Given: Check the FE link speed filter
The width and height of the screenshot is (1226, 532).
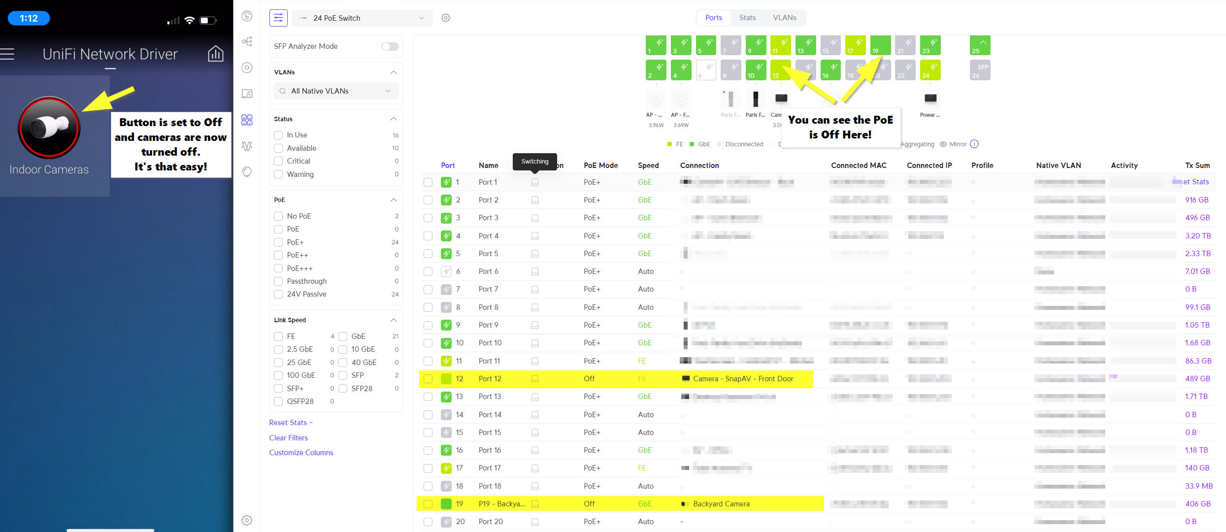Looking at the screenshot, I should pyautogui.click(x=278, y=336).
